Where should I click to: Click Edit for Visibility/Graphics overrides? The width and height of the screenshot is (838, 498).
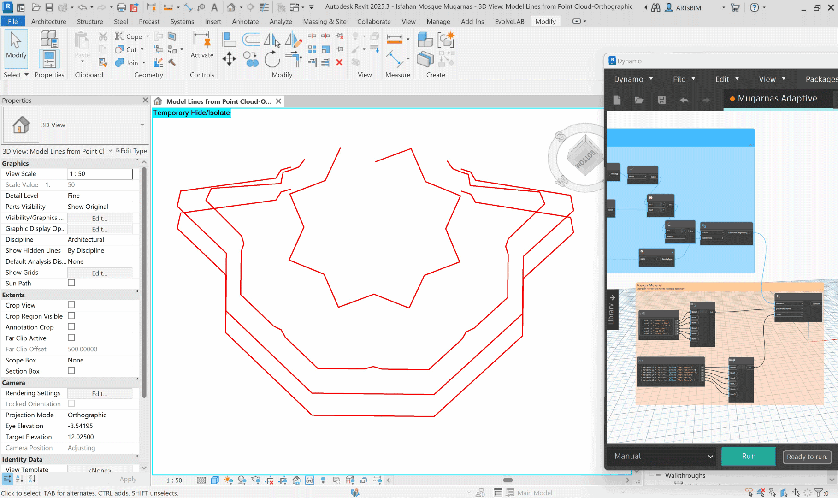[x=100, y=218]
